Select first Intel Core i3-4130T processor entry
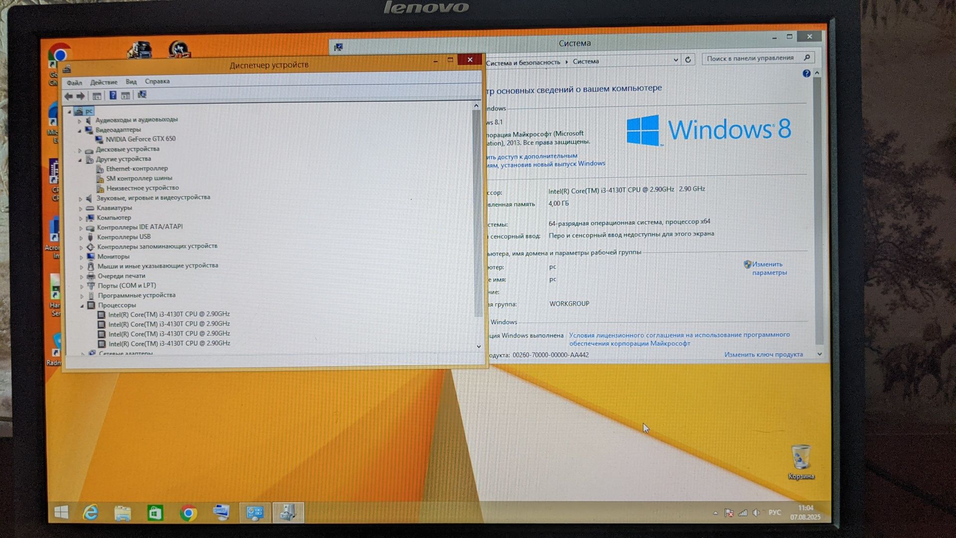 tap(169, 314)
